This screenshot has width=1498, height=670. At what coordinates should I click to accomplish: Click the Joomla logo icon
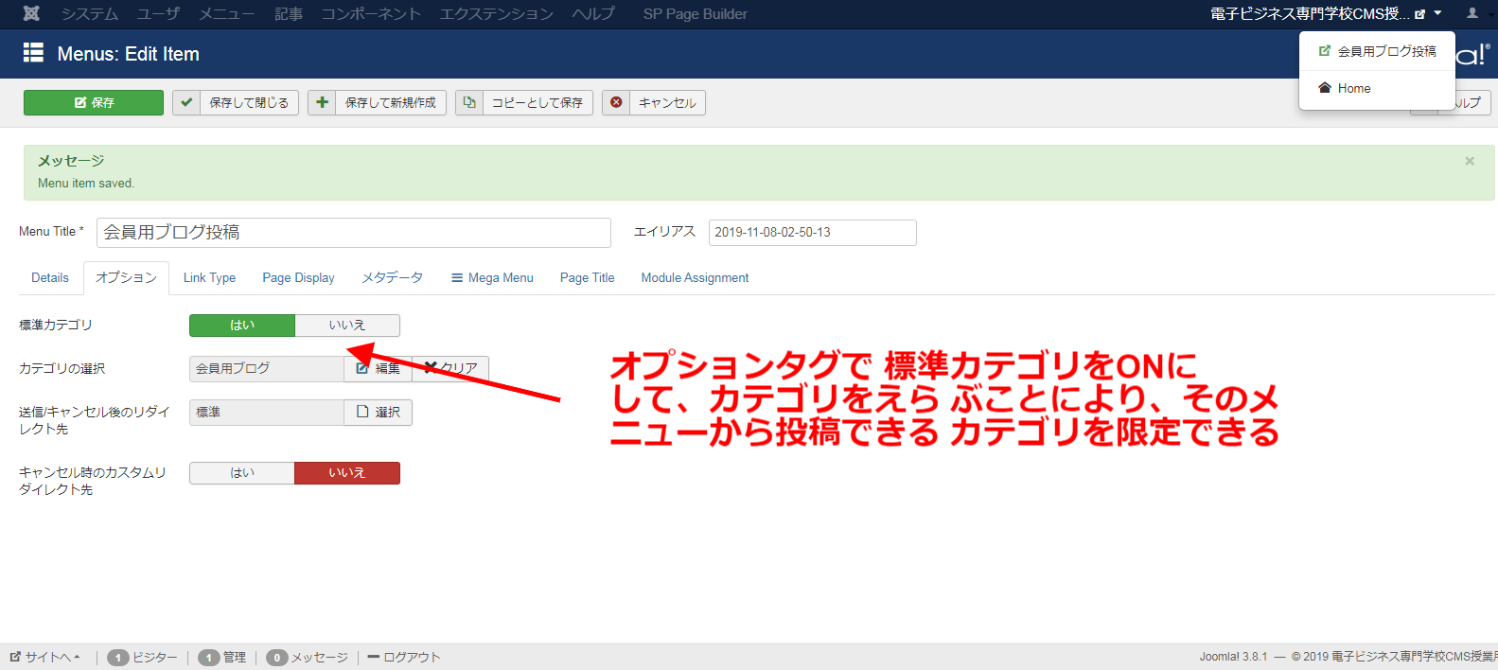[31, 13]
